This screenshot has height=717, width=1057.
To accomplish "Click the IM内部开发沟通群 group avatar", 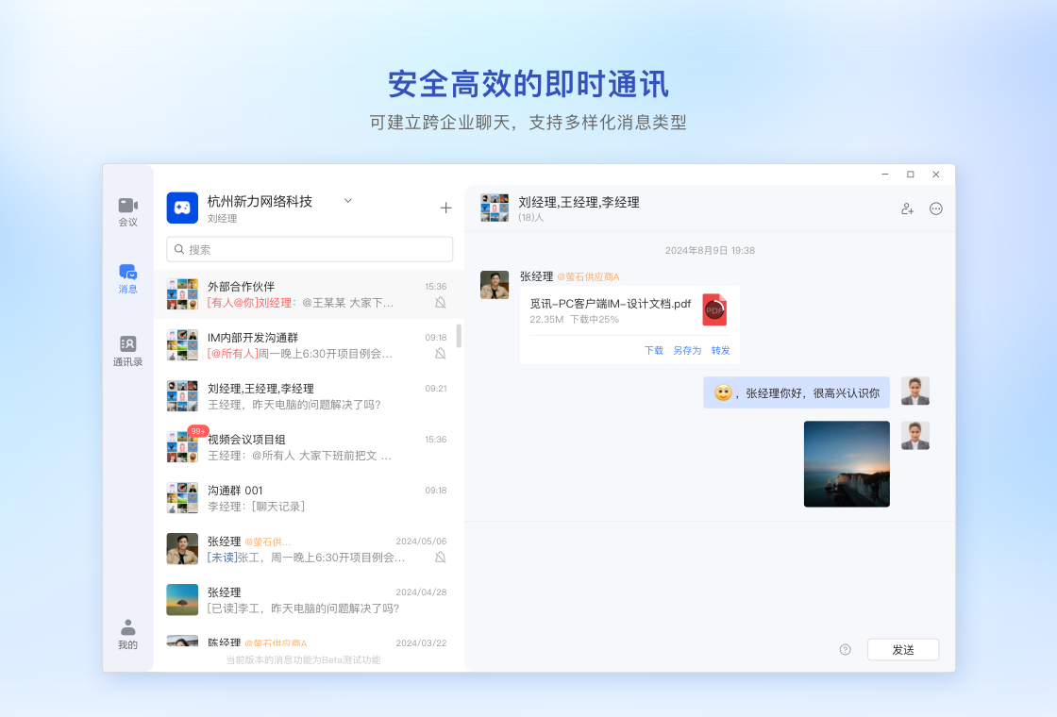I will pos(183,345).
